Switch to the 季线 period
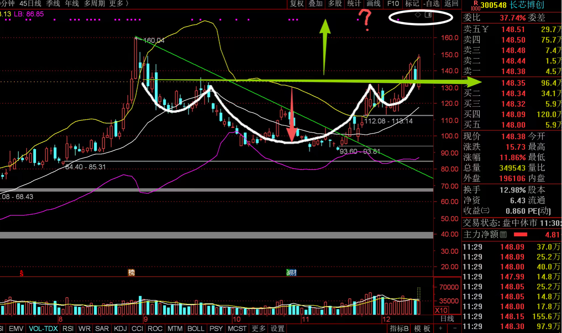This screenshot has height=333, width=562. (53, 3)
